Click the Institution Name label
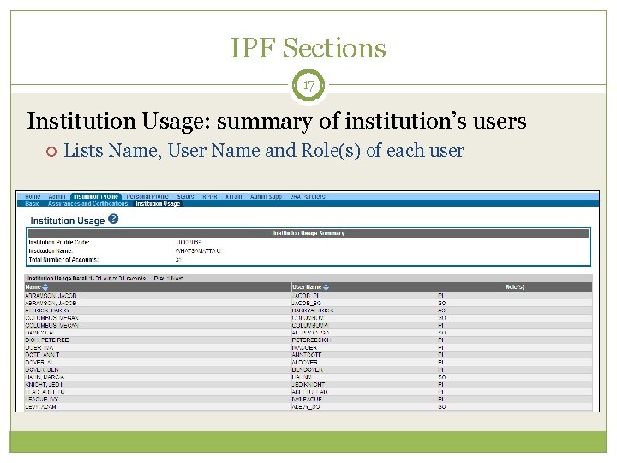The width and height of the screenshot is (617, 463). tap(51, 250)
